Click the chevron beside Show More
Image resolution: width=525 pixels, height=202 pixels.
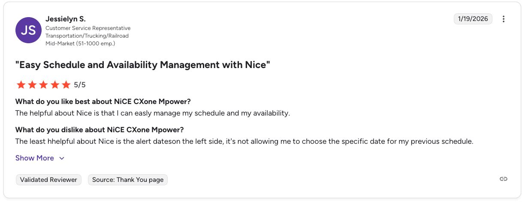pyautogui.click(x=62, y=158)
